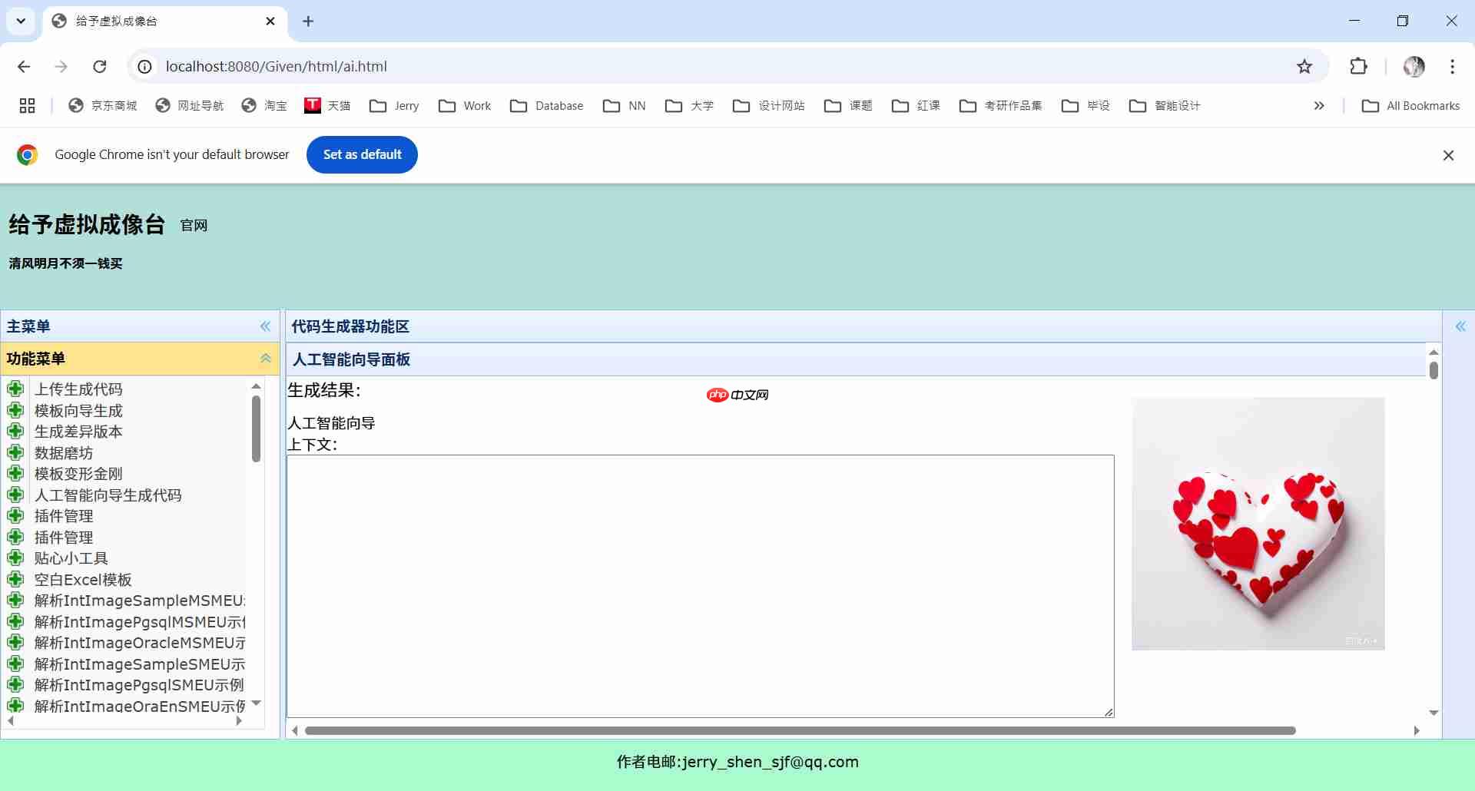Image resolution: width=1475 pixels, height=791 pixels.
Task: Click the green plus icon beside 贴心小工具
Action: 16,558
